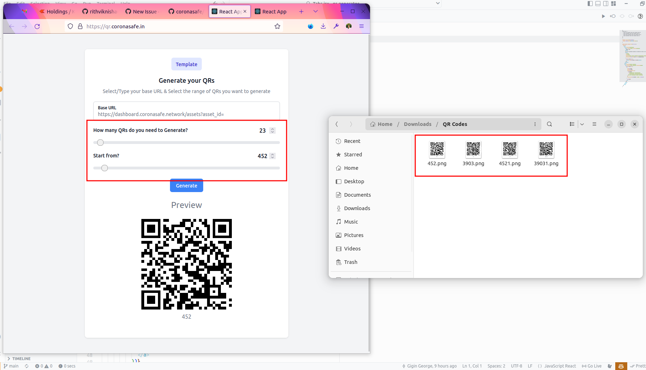Open errors and warnings panel in status bar
The height and width of the screenshot is (370, 646).
tap(44, 366)
